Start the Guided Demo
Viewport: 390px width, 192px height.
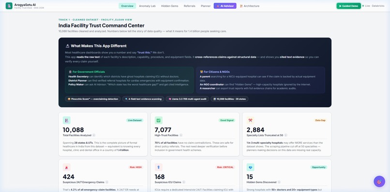click(x=349, y=6)
